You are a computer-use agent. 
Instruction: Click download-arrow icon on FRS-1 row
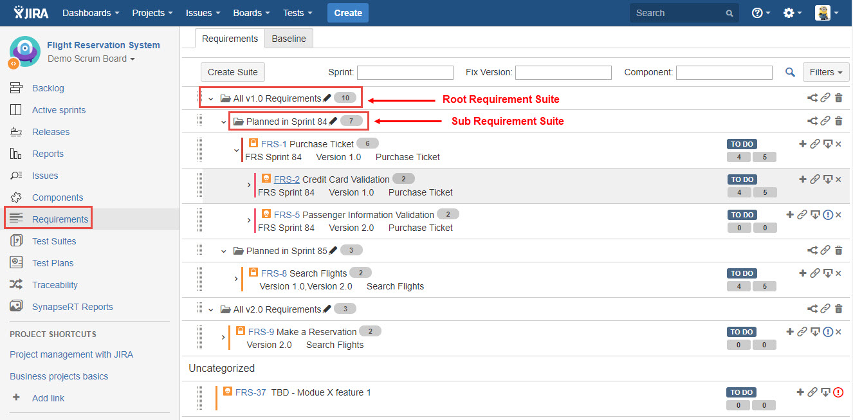(x=827, y=144)
